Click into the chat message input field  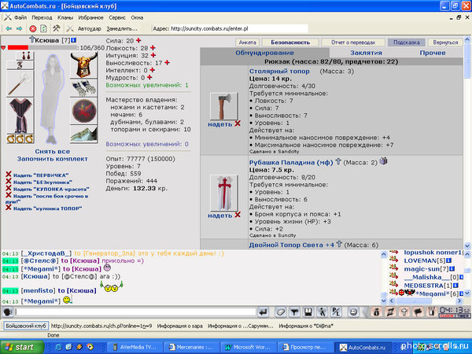[136, 312]
